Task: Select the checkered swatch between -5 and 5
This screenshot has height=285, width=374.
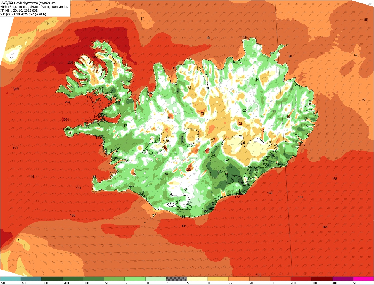Action: (176, 279)
